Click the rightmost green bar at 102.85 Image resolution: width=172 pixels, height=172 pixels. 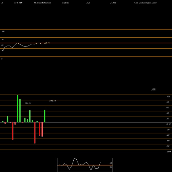pyautogui.click(x=45, y=116)
